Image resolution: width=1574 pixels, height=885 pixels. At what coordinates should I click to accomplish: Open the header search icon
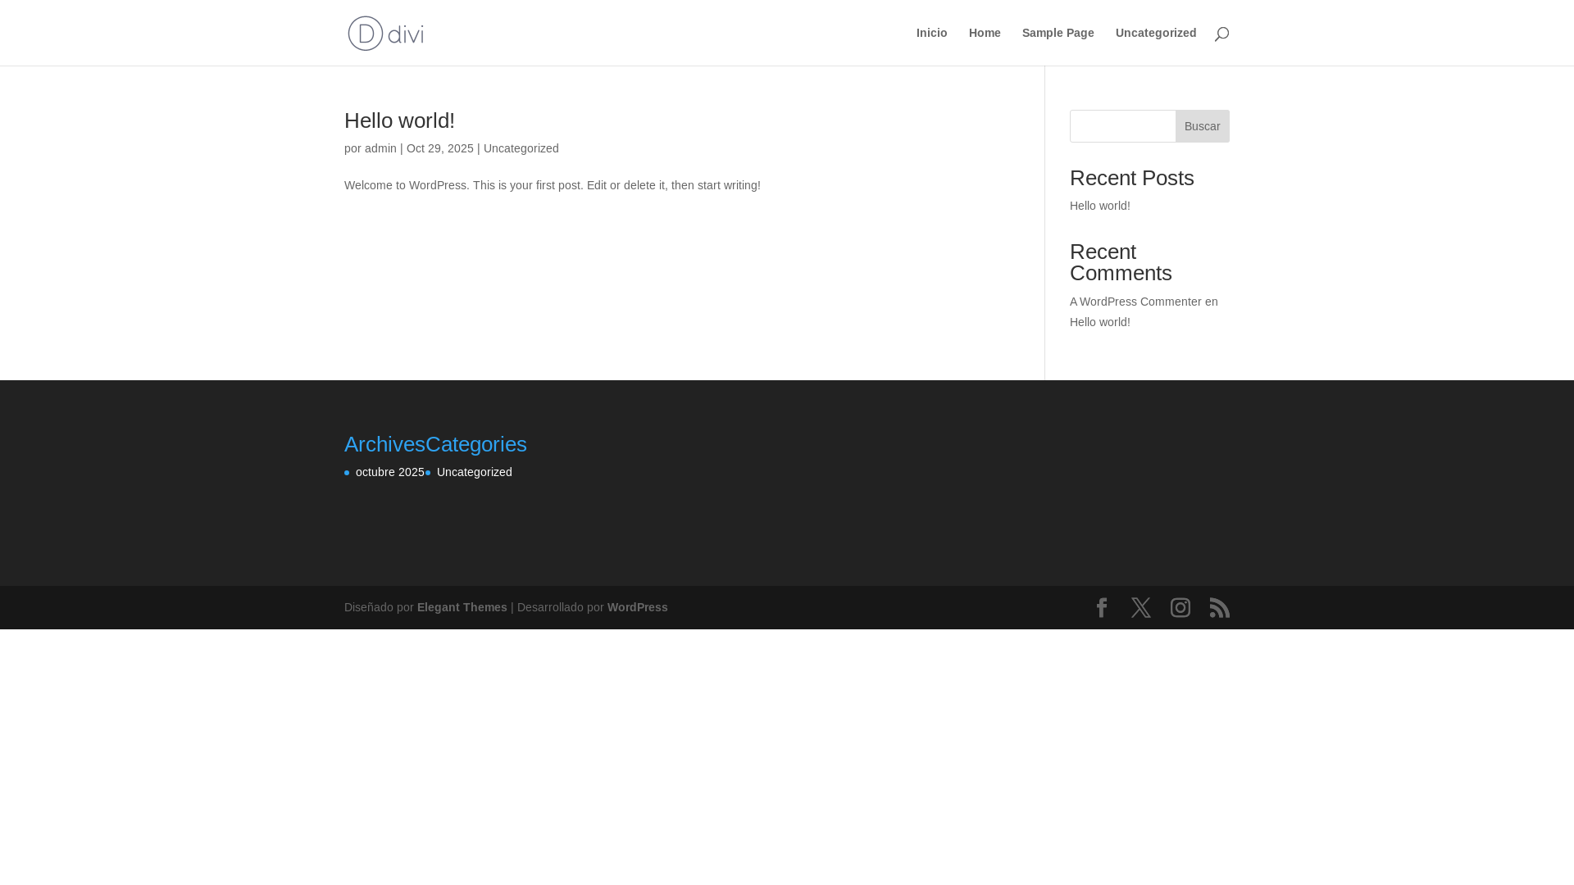point(1221,34)
